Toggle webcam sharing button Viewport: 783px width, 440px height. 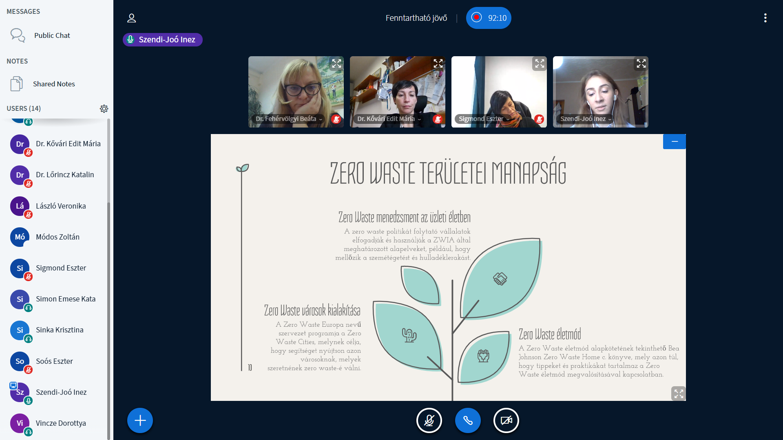pyautogui.click(x=506, y=420)
